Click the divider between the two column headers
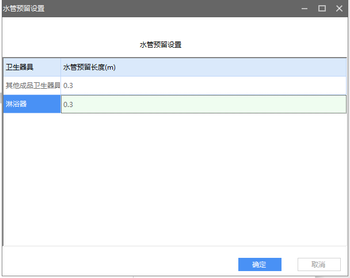The height and width of the screenshot is (278, 350). pyautogui.click(x=61, y=67)
